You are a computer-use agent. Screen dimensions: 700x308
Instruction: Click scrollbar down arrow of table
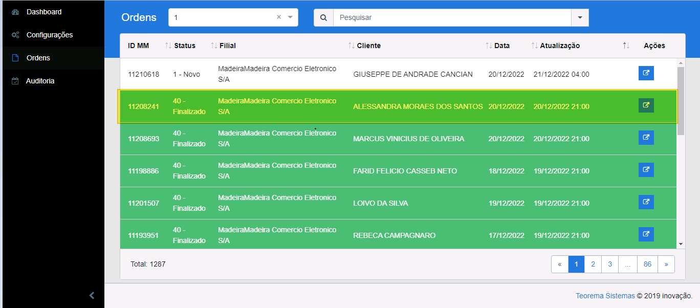(x=681, y=245)
